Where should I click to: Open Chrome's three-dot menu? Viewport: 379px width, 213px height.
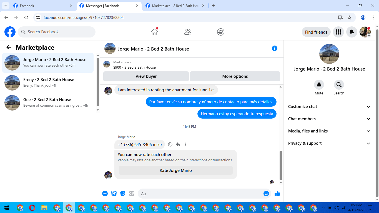(373, 17)
